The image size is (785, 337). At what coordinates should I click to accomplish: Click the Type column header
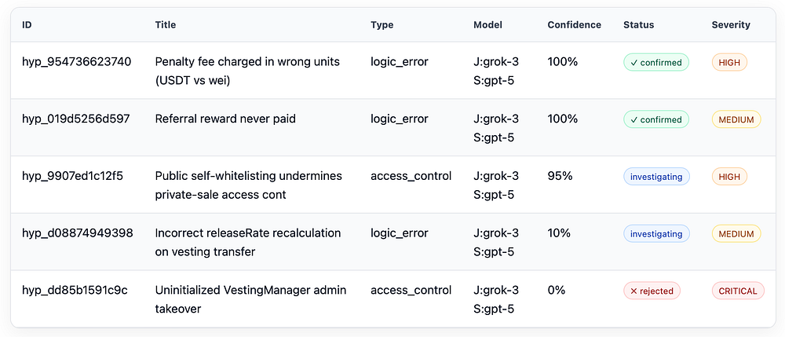382,25
